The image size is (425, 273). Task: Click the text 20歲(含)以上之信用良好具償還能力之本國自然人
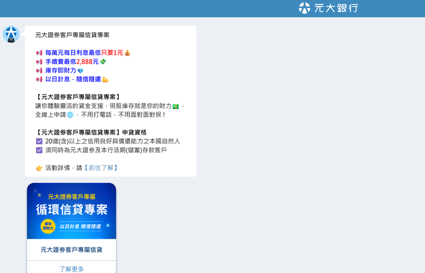(x=112, y=141)
